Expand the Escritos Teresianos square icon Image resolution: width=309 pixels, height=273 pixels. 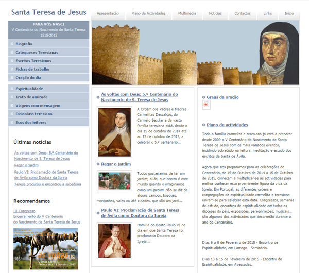coord(12,61)
